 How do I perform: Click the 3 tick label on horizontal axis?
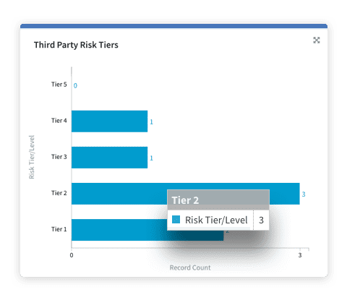click(x=300, y=255)
